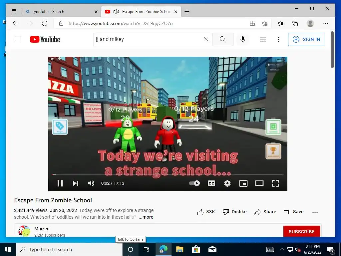Dislike this video
The image size is (341, 256).
point(235,212)
